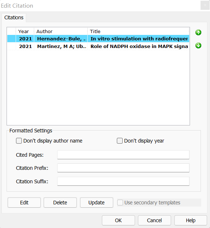Image resolution: width=210 pixels, height=228 pixels.
Task: Open Help for this dialog
Action: click(x=191, y=220)
